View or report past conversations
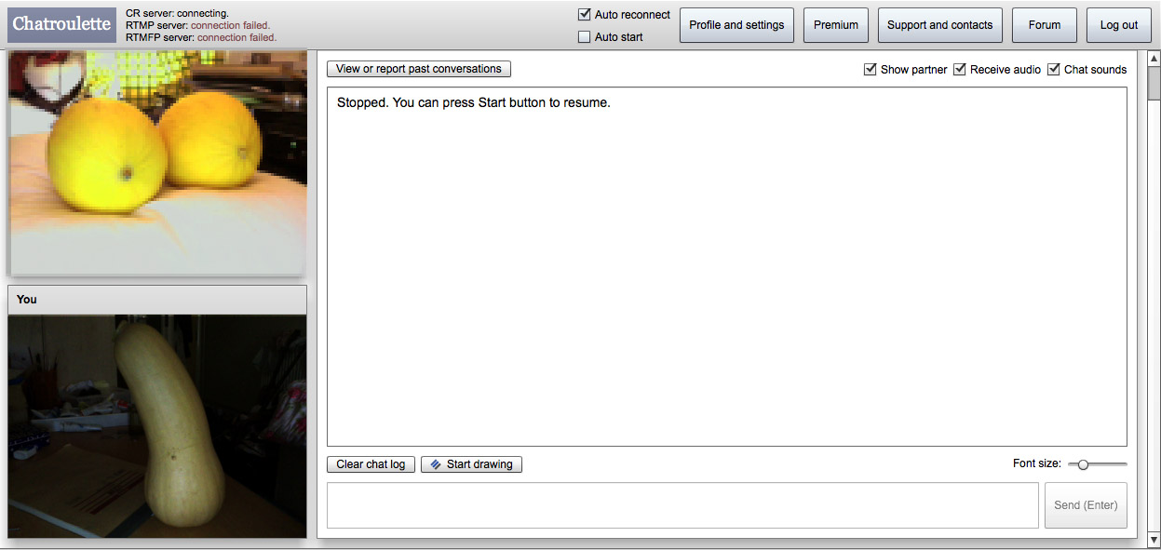The height and width of the screenshot is (550, 1161). tap(419, 69)
